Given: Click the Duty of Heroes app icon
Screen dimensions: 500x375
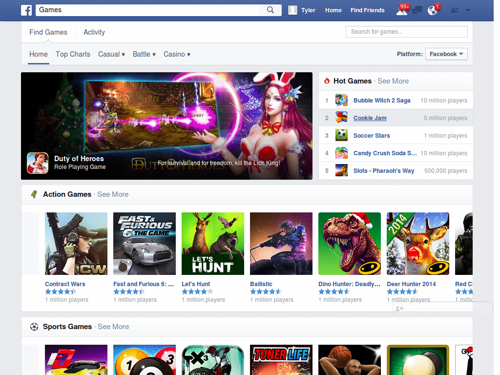Looking at the screenshot, I should [x=38, y=163].
